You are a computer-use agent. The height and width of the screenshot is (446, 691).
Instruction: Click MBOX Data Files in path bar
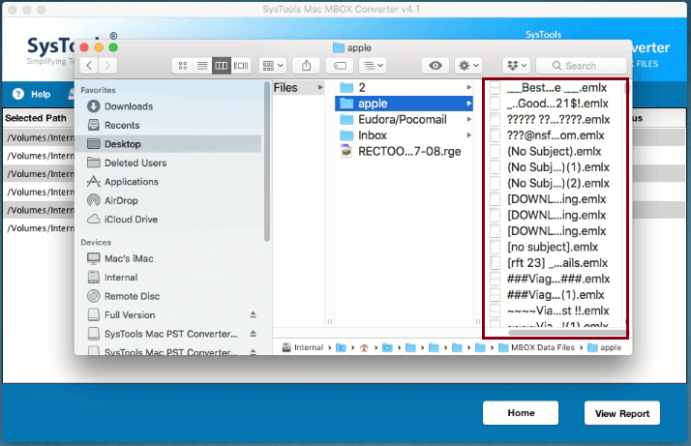[x=537, y=347]
